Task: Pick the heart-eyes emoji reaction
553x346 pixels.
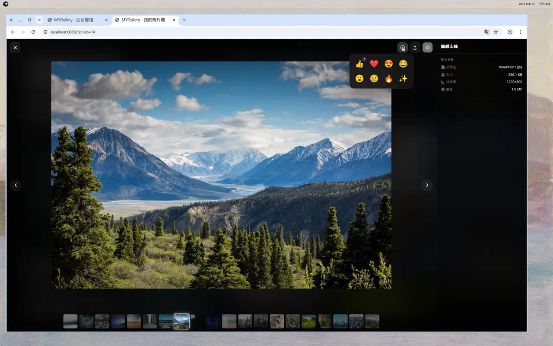Action: click(x=388, y=64)
